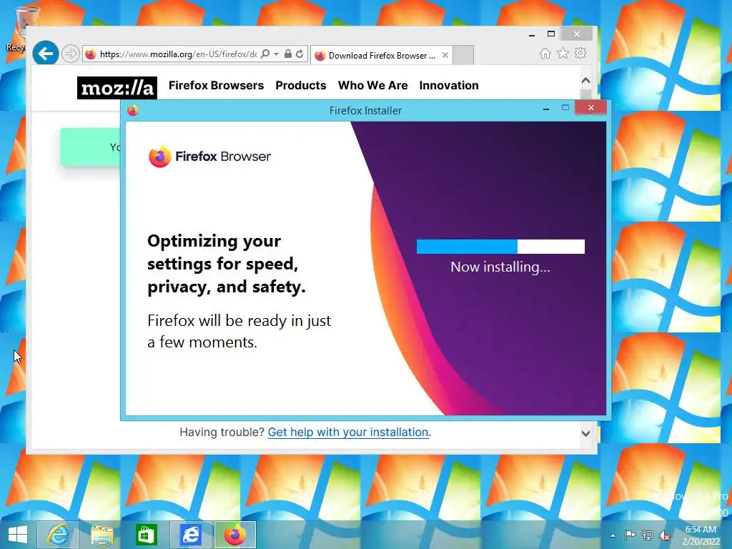This screenshot has height=549, width=732.
Task: Show hidden system tray icons
Action: tap(613, 535)
